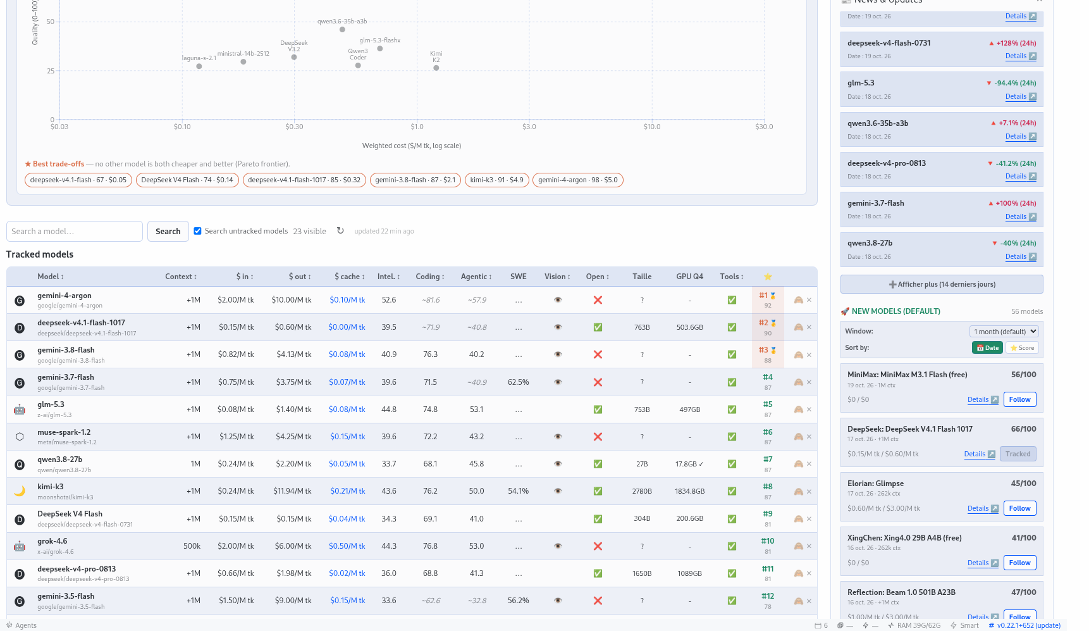Image resolution: width=1089 pixels, height=631 pixels.
Task: Sort new models by Score
Action: point(1022,347)
